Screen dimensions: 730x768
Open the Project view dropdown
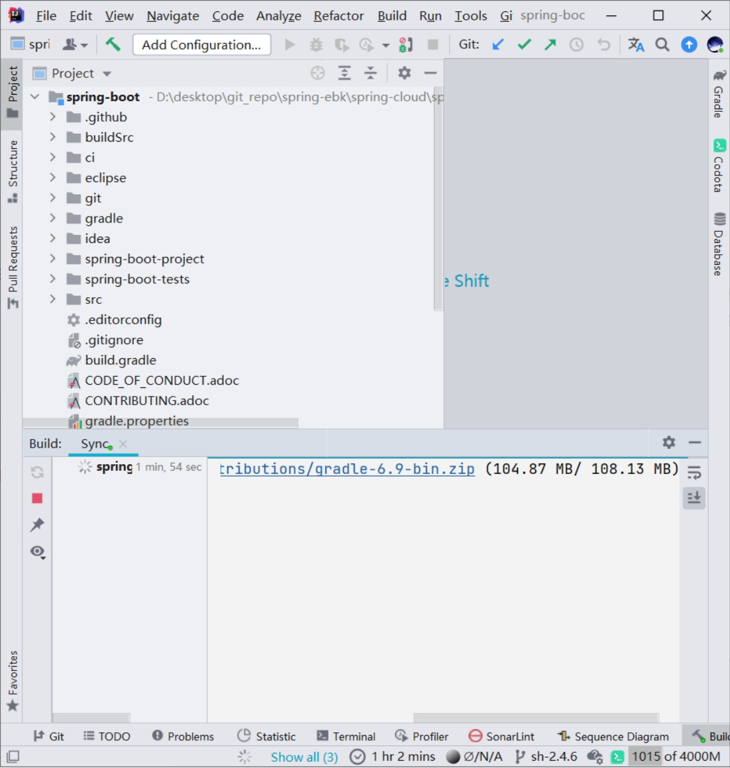point(107,74)
